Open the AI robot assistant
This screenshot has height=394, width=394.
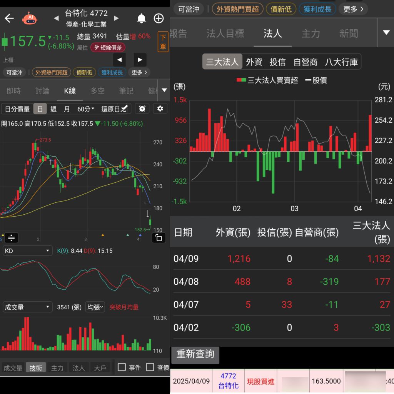click(x=30, y=18)
